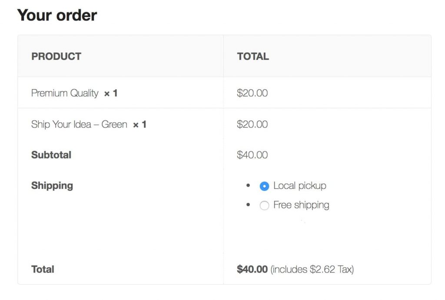Click the Premium Quality product name
The width and height of the screenshot is (445, 300).
[x=65, y=93]
